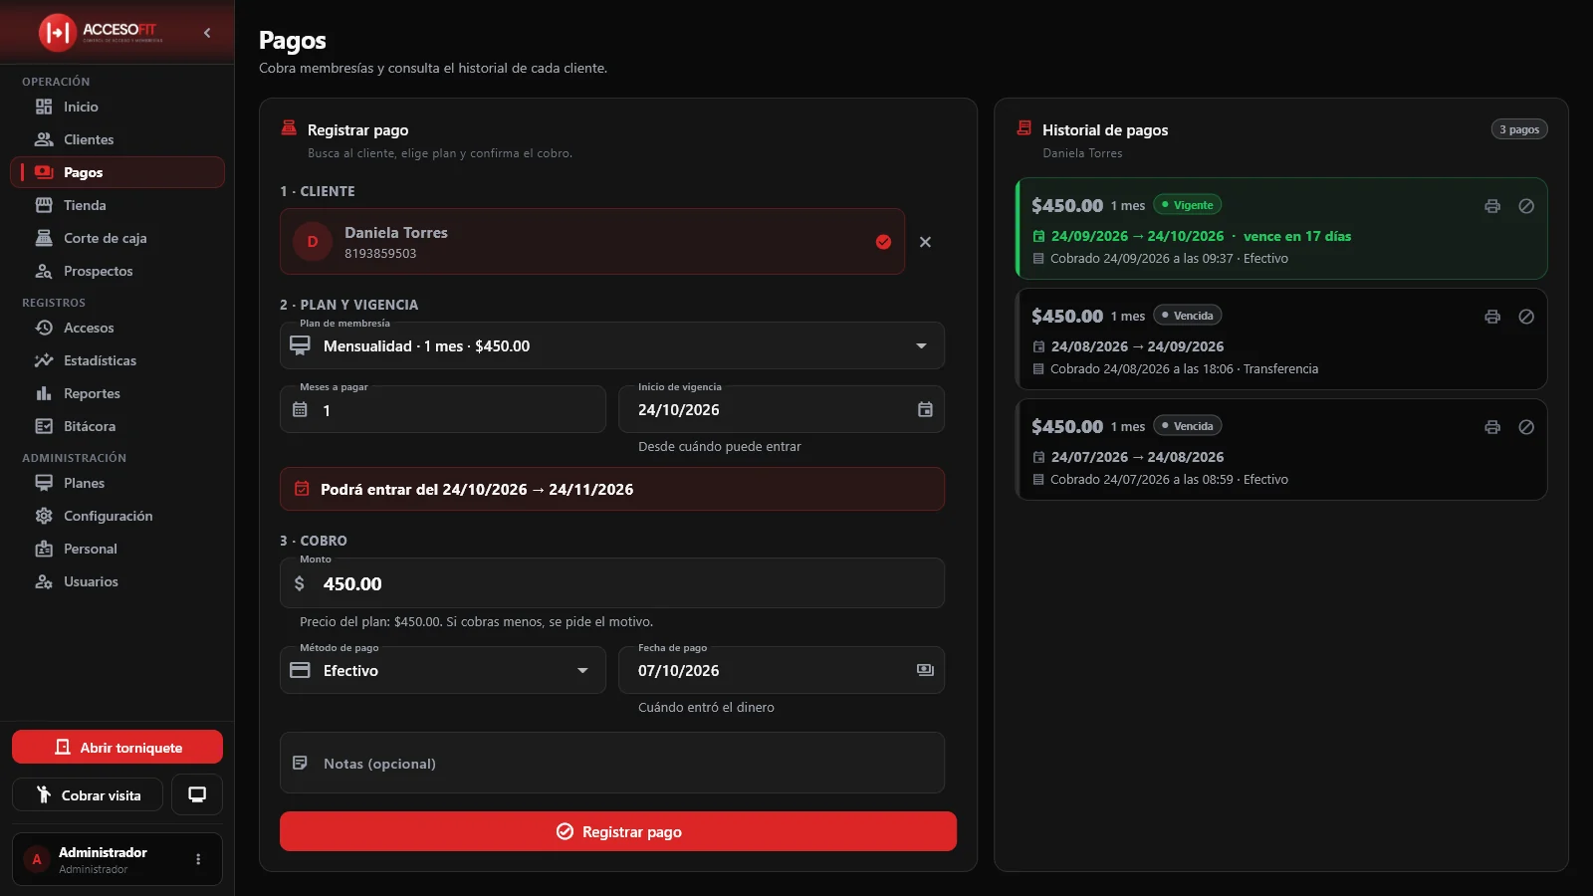Screen dimensions: 1593x896
Task: Open the Accesos log
Action: [117, 328]
